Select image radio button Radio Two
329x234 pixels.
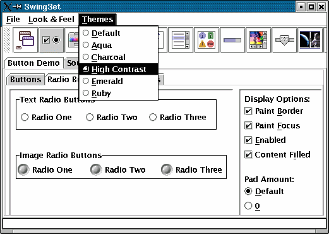(x=118, y=169)
